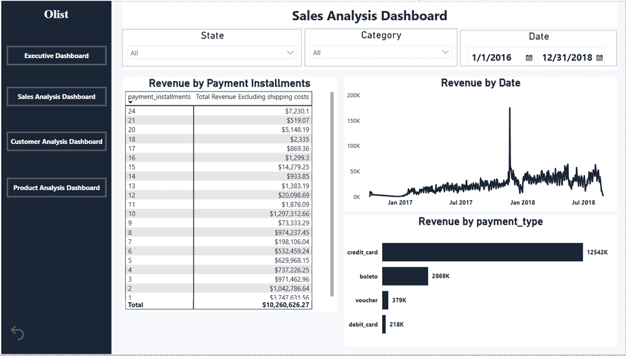Select the boleto revenue bar

(x=405, y=276)
